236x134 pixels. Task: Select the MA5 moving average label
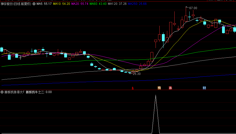pos(44,4)
